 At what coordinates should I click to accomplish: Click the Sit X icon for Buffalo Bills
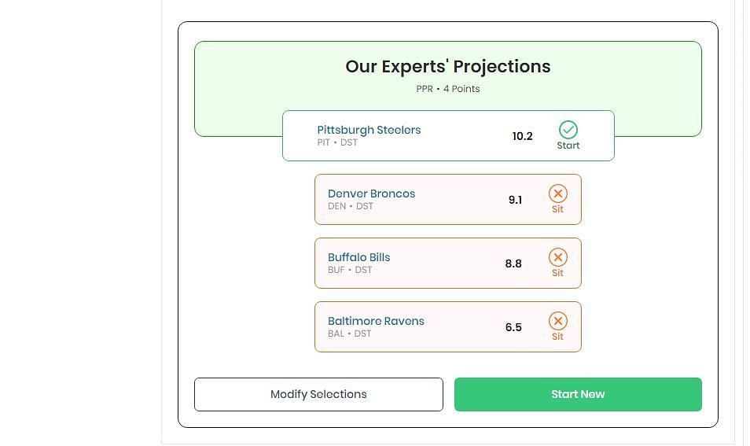click(557, 258)
